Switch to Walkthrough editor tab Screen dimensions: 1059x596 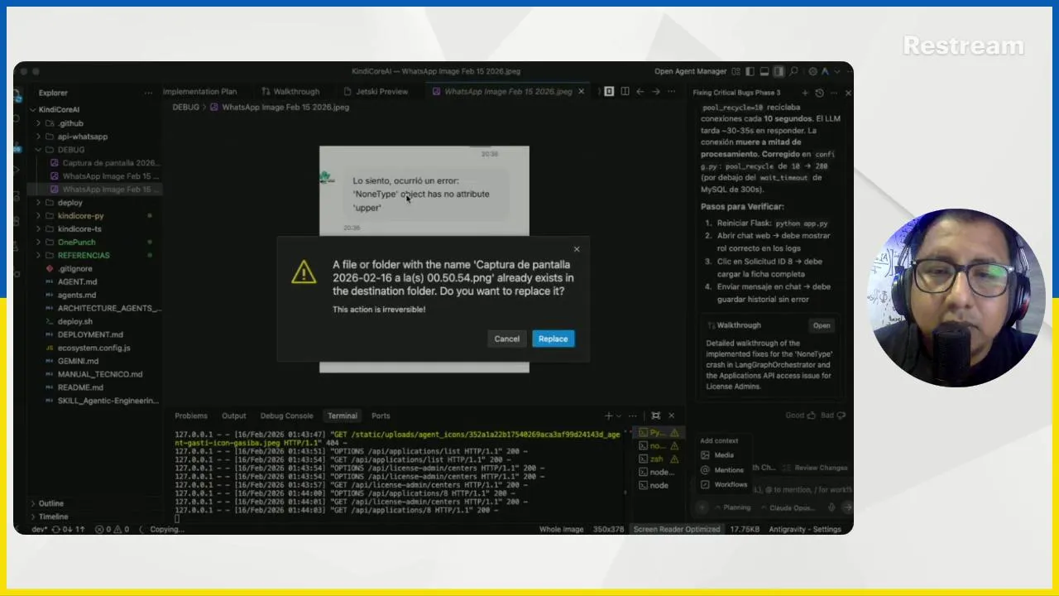290,92
